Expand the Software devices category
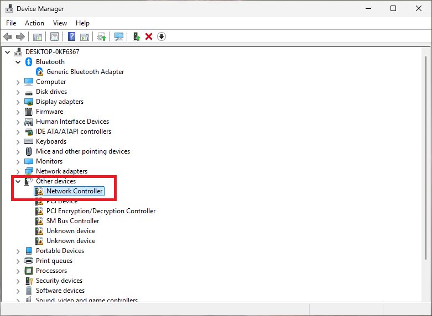This screenshot has height=316, width=432. pos(18,291)
